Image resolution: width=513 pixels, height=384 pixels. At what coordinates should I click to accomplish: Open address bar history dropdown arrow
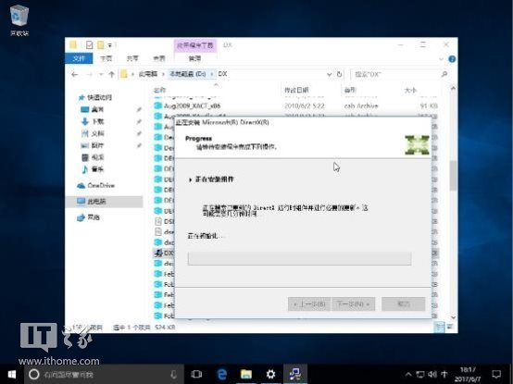pos(329,75)
